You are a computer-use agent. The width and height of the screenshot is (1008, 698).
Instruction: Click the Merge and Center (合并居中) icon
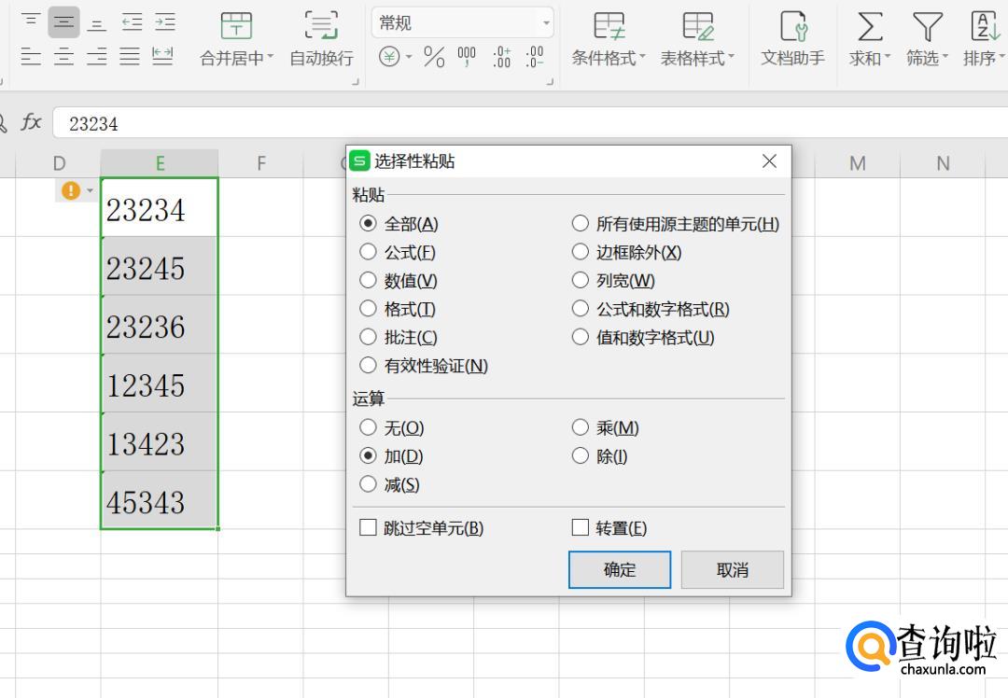click(236, 26)
